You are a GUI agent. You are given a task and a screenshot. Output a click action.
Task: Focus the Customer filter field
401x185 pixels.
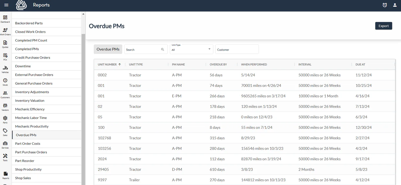[x=237, y=50]
